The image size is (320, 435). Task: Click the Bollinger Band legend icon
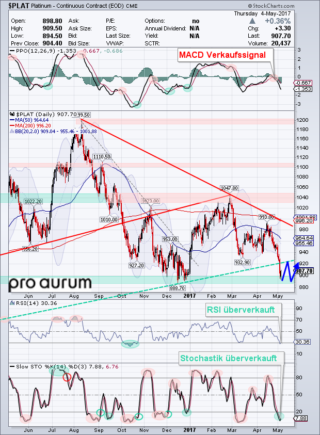click(x=12, y=131)
